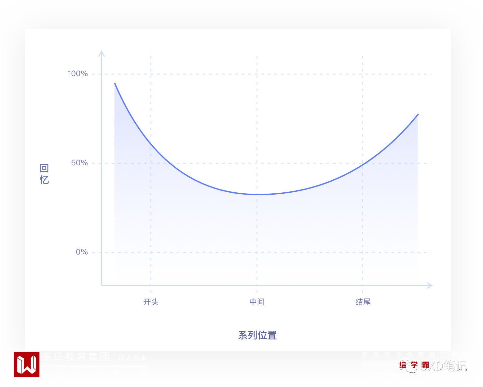Click the vertical axis arrowhead at top
Image resolution: width=483 pixels, height=387 pixels.
click(102, 53)
